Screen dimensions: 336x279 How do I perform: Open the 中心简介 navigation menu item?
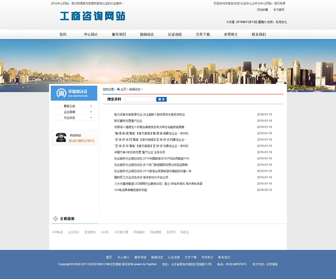(x=91, y=34)
